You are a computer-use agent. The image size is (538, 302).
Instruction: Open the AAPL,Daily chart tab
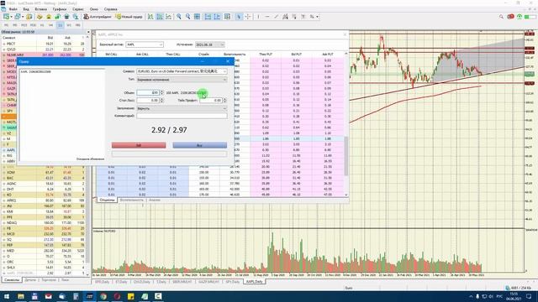[254, 282]
